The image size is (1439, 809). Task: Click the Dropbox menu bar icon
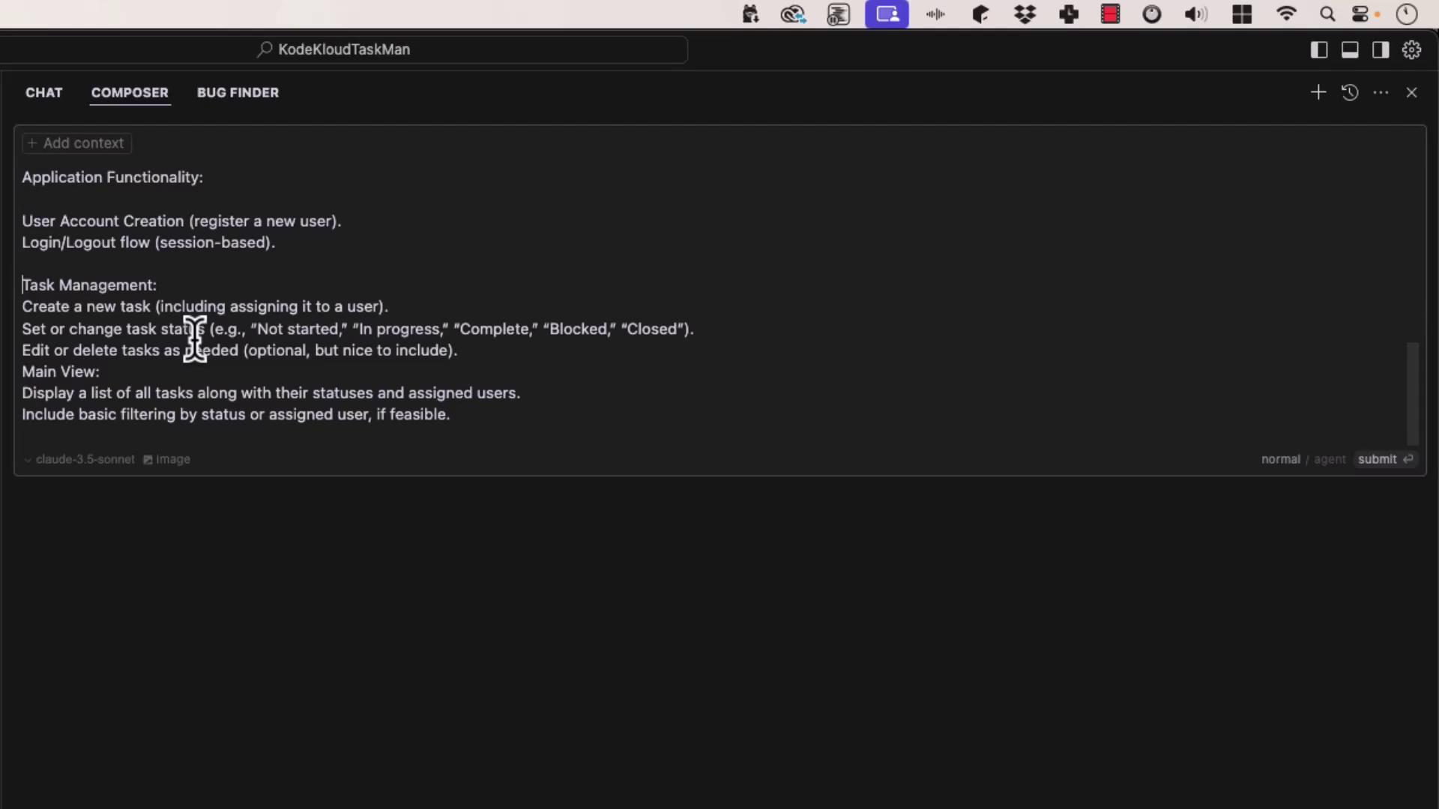(1025, 14)
